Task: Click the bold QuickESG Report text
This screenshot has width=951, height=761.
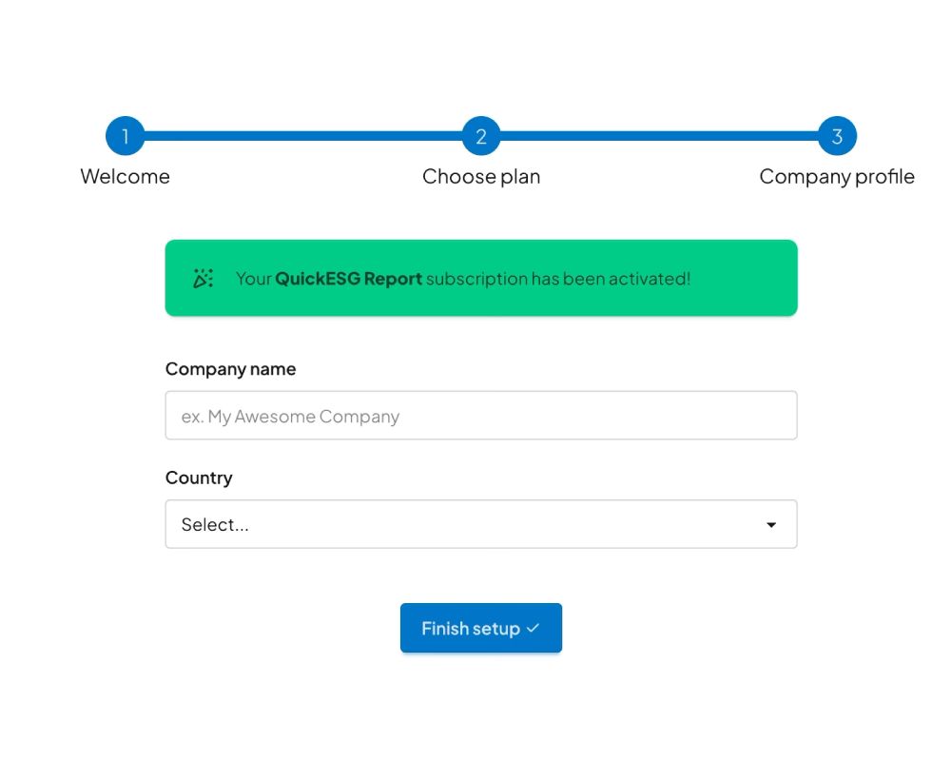Action: click(348, 279)
